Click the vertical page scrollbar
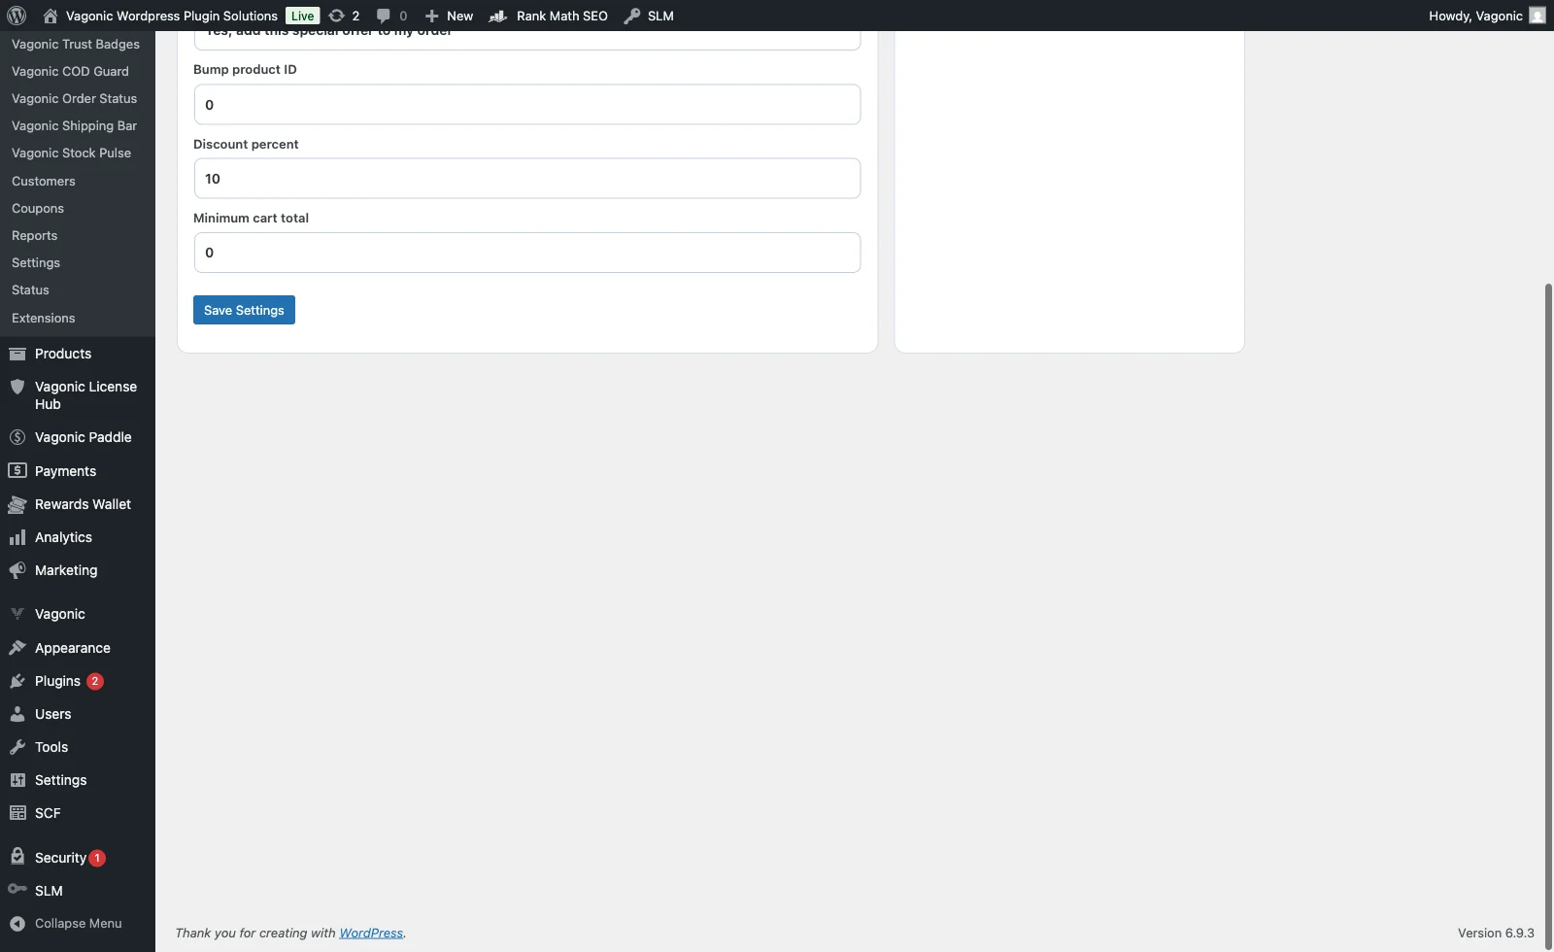The width and height of the screenshot is (1554, 952). (1548, 616)
